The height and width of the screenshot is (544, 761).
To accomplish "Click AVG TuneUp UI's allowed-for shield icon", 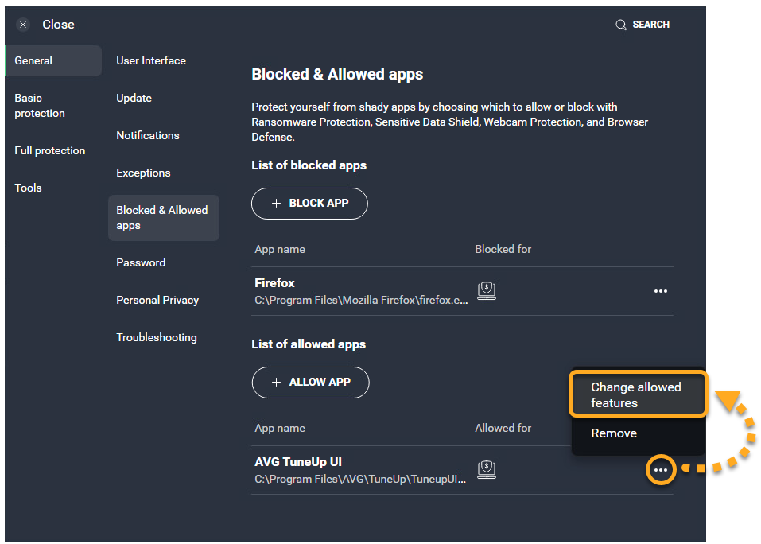I will click(x=487, y=470).
